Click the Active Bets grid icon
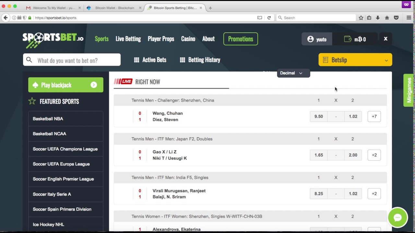 tap(136, 60)
